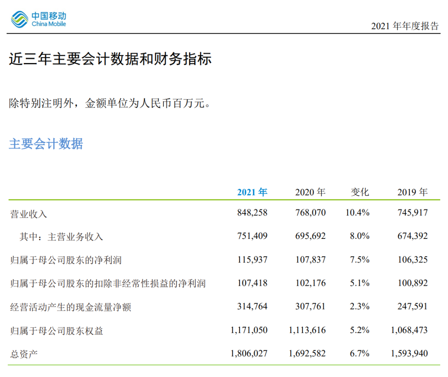Click the 2020 年 column header

(310, 192)
